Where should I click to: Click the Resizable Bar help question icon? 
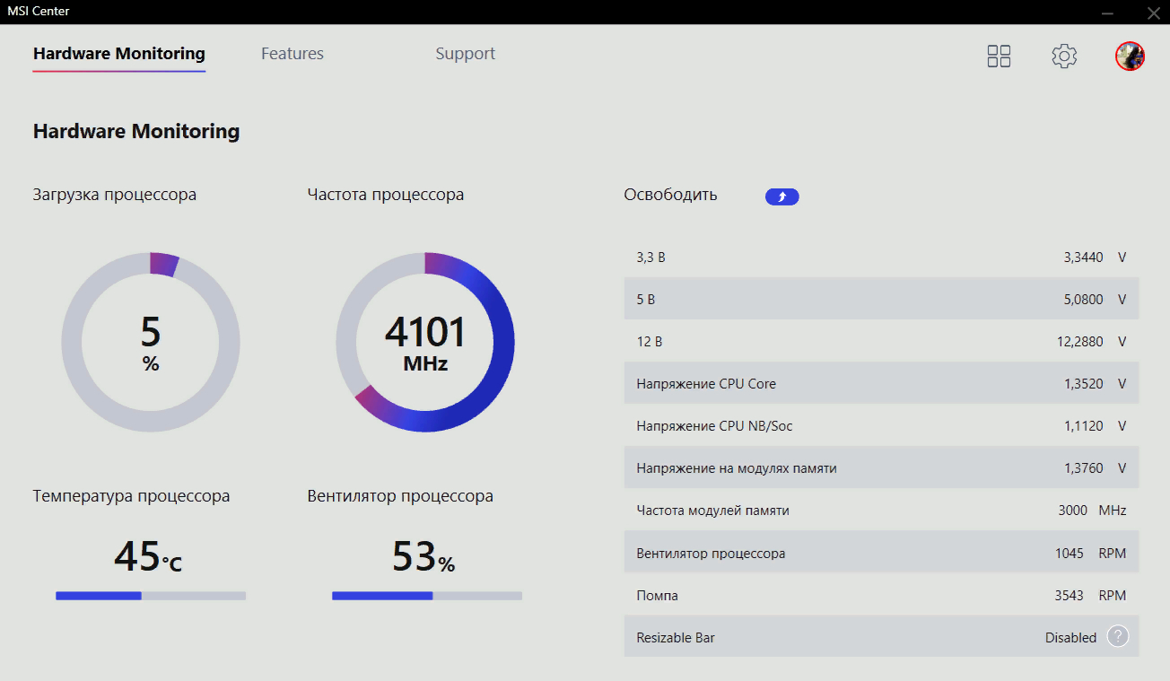[1117, 637]
